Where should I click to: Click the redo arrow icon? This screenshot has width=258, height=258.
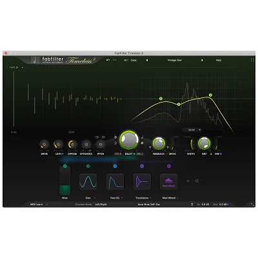pyautogui.click(x=114, y=60)
